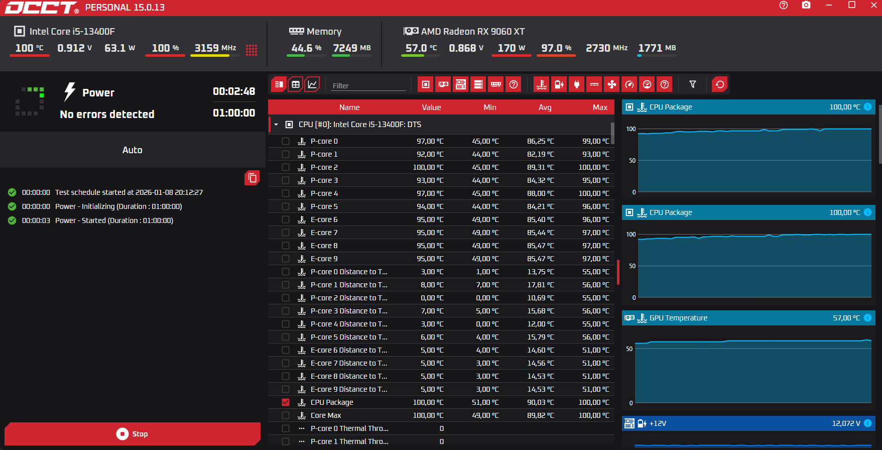Copy the test log to clipboard
The width and height of the screenshot is (882, 450).
252,178
